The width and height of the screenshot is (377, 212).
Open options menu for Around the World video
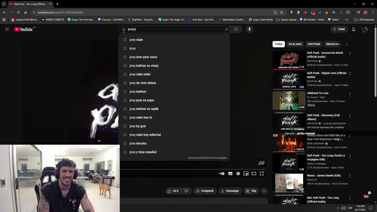pos(350,54)
